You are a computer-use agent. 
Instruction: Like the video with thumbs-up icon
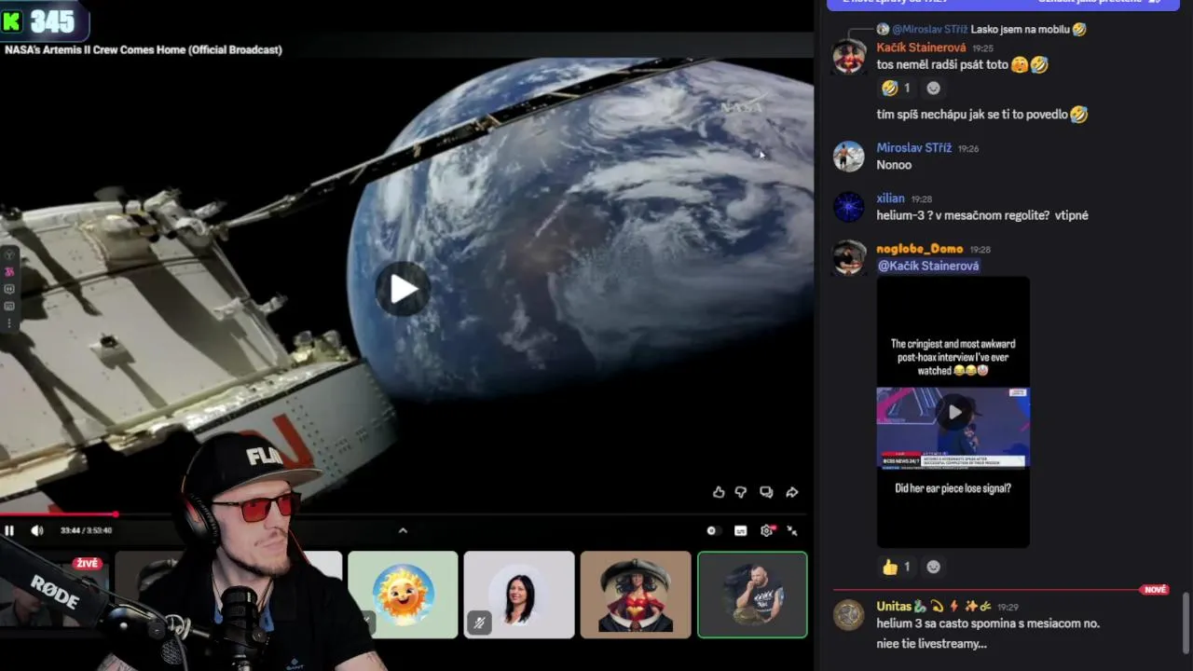pos(719,492)
